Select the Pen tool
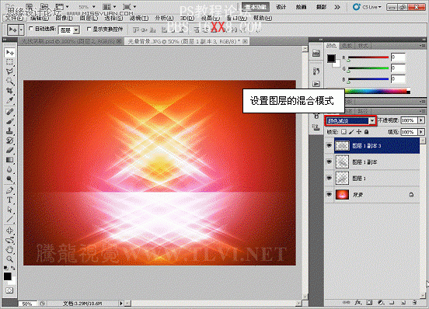 (10, 190)
